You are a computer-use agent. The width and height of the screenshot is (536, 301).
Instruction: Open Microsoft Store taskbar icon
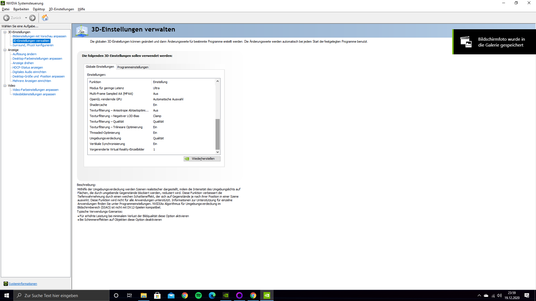[157, 295]
